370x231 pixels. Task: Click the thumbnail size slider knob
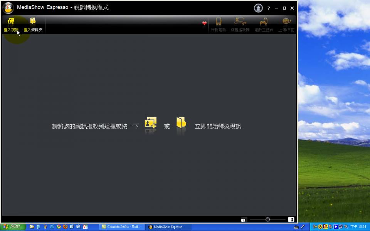(267, 219)
